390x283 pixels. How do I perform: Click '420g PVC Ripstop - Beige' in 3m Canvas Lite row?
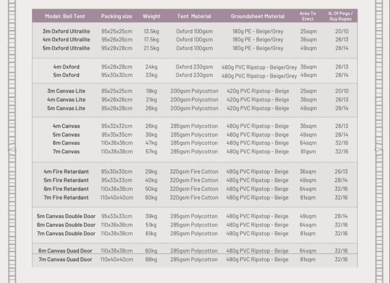pyautogui.click(x=258, y=91)
